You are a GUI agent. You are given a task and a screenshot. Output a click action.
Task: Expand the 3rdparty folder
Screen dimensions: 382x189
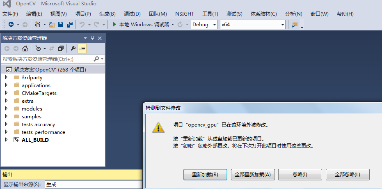click(x=6, y=78)
